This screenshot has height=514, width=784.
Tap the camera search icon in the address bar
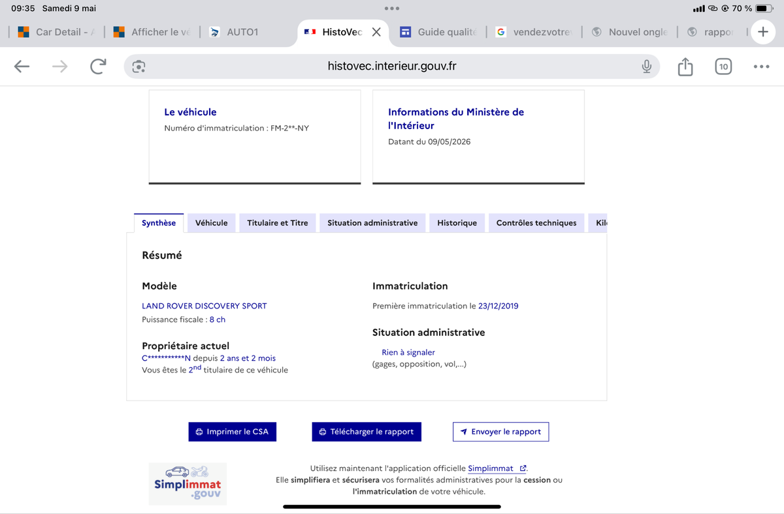coord(139,67)
